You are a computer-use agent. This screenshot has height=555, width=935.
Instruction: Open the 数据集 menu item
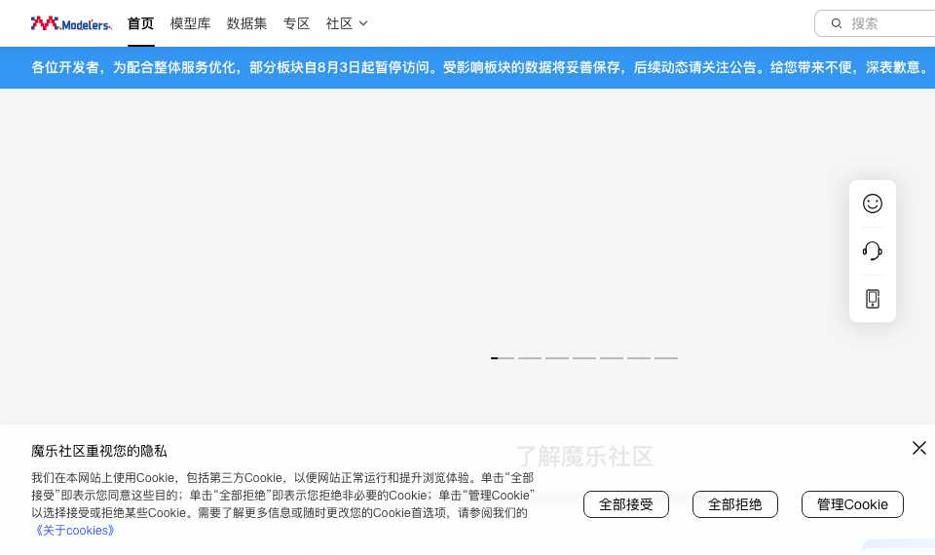point(246,23)
